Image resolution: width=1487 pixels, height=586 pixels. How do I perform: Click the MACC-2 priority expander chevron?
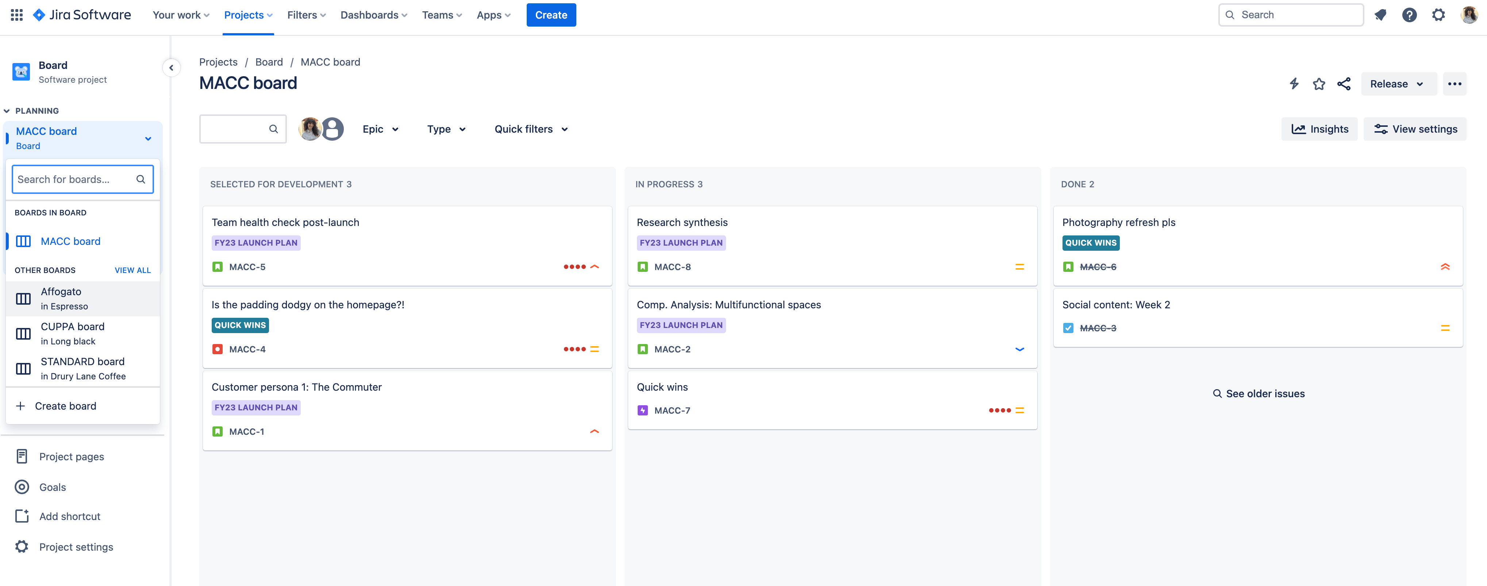point(1019,348)
